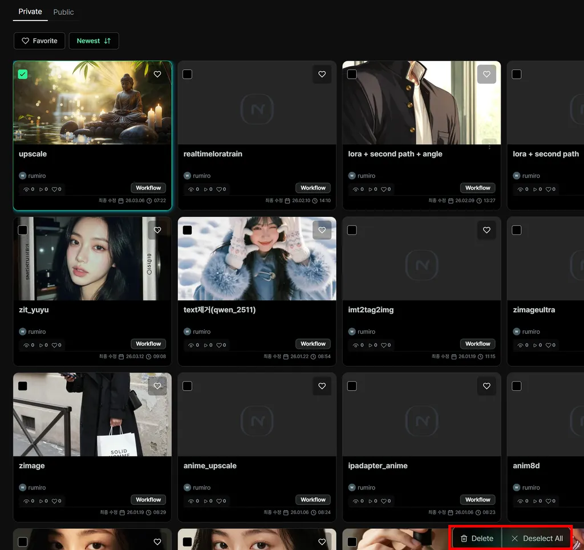Filter workflows by Favorite
This screenshot has width=584, height=550.
click(x=39, y=41)
